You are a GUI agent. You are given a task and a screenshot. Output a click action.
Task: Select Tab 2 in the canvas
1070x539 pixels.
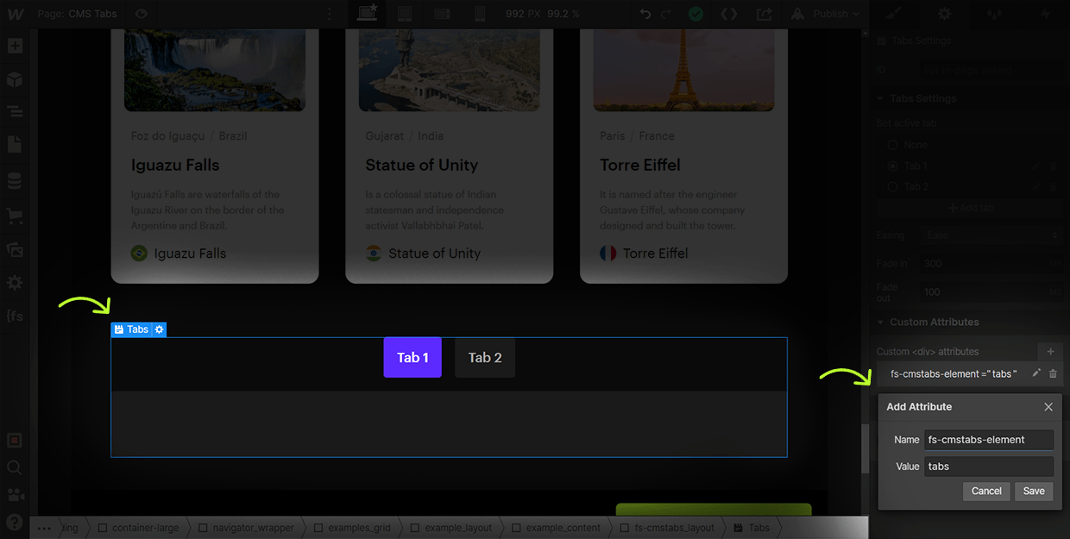tap(485, 357)
